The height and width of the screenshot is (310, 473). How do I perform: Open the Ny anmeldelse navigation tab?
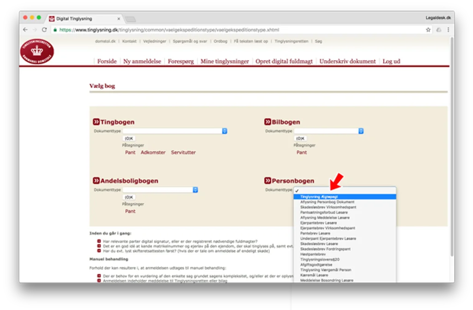(142, 61)
